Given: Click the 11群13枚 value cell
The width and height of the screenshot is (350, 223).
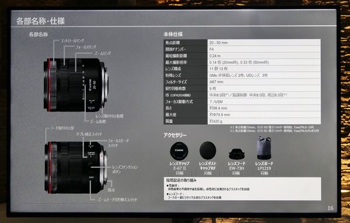Looking at the screenshot, I should point(264,69).
